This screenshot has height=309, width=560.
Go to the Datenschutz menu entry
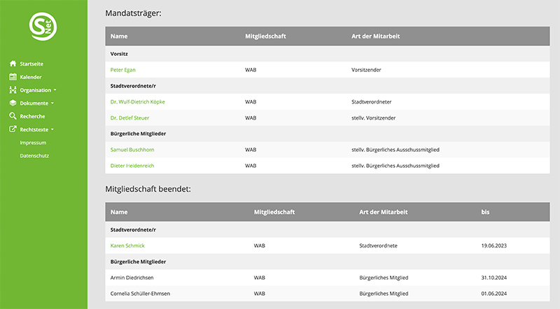[34, 155]
